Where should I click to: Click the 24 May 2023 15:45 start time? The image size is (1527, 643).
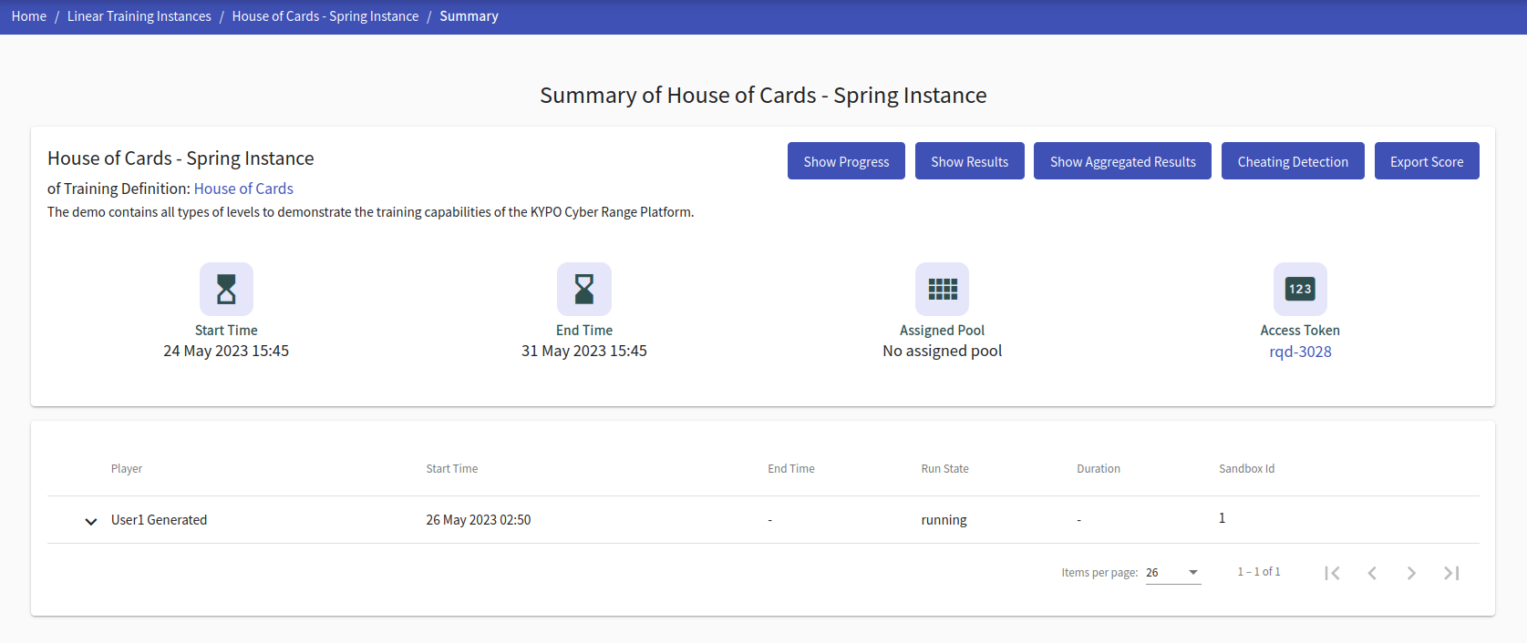[226, 351]
